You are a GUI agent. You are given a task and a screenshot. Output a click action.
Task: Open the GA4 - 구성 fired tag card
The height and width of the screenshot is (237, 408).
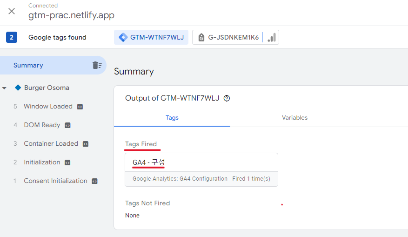click(x=201, y=169)
